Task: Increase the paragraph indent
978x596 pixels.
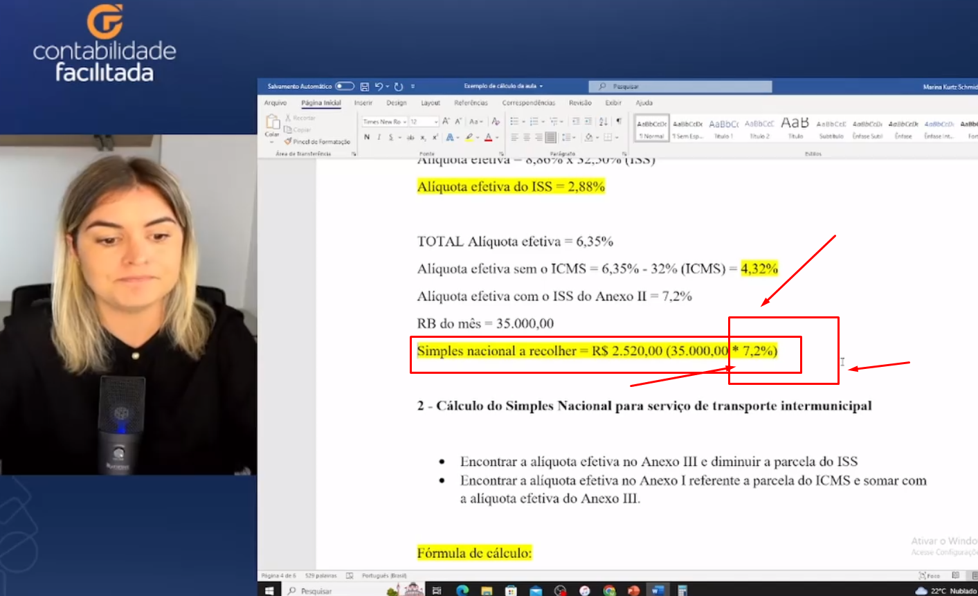Action: (588, 122)
